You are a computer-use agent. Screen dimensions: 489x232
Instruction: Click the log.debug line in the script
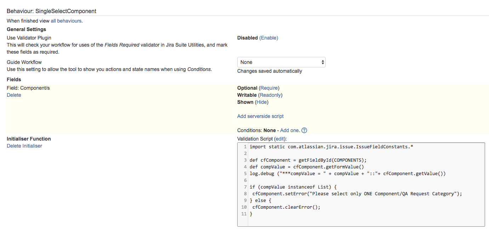(347, 173)
